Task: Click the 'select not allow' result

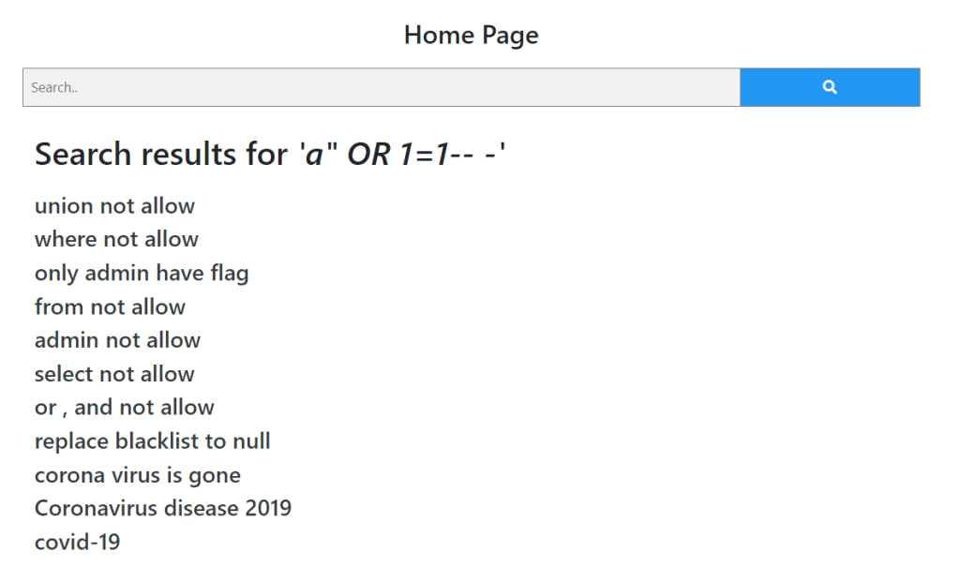Action: (x=114, y=374)
